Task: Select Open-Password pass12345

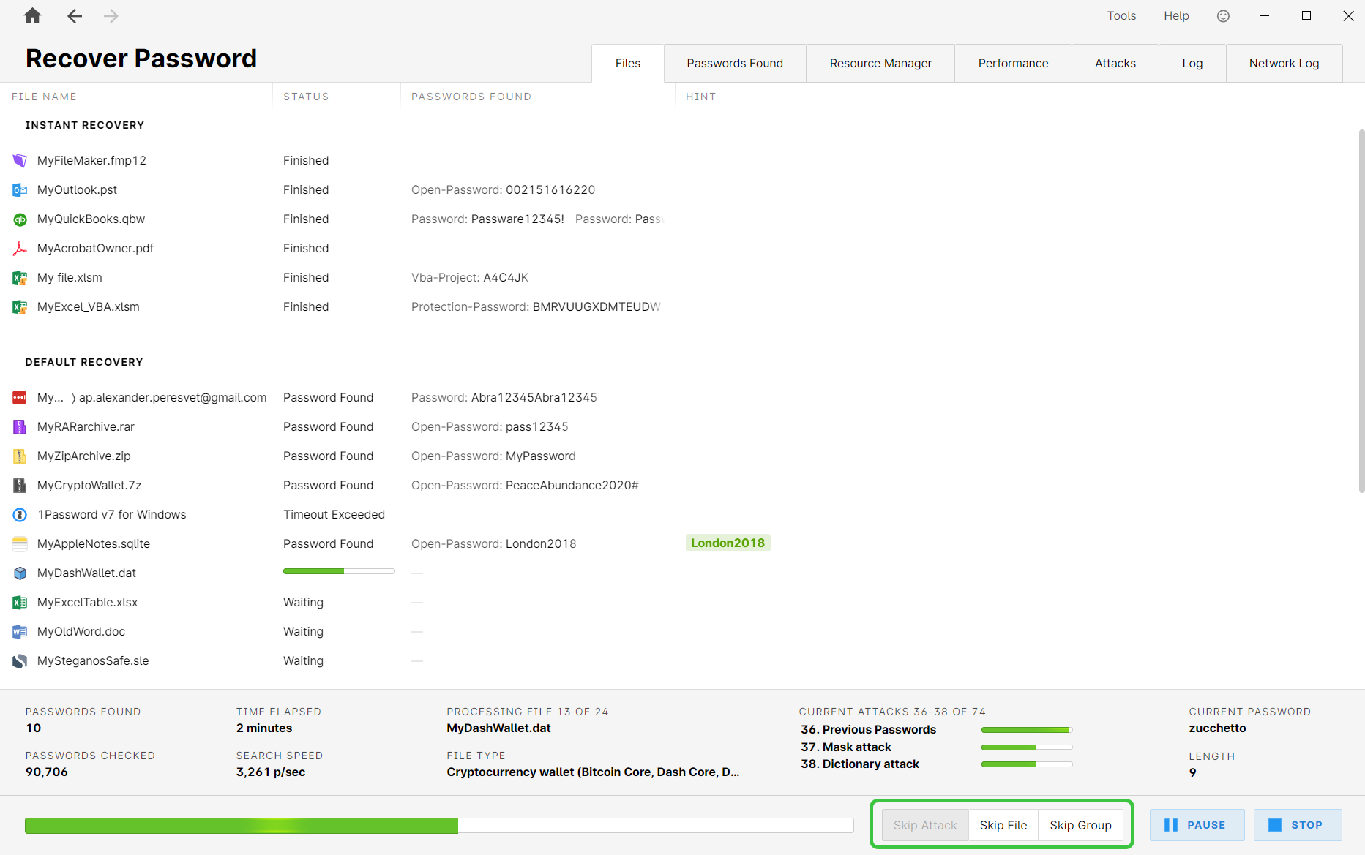Action: click(x=537, y=426)
